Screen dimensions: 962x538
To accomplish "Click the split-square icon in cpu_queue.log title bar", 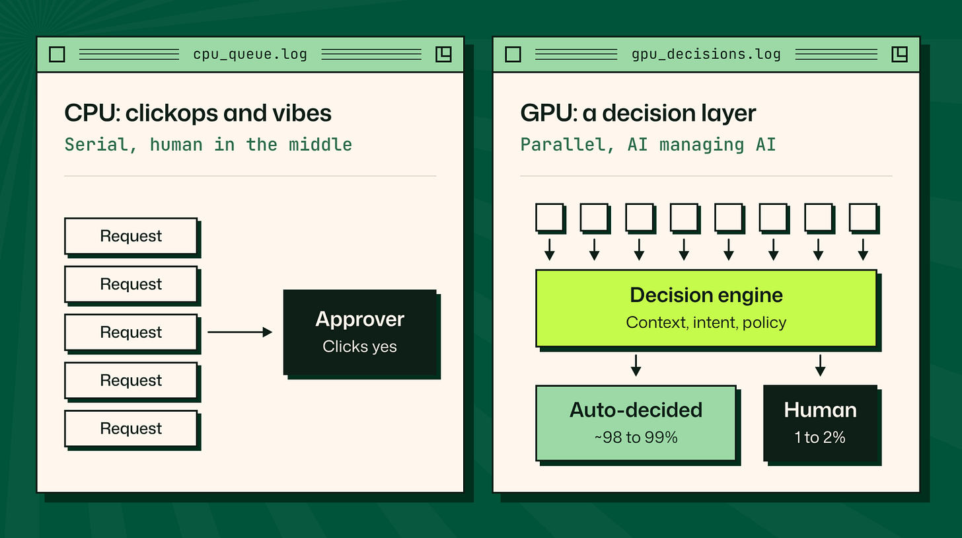I will point(443,54).
